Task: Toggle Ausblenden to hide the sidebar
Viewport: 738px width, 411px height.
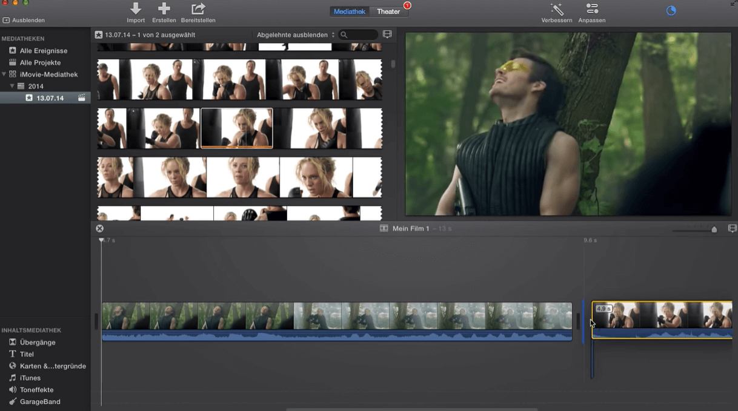Action: click(x=24, y=20)
